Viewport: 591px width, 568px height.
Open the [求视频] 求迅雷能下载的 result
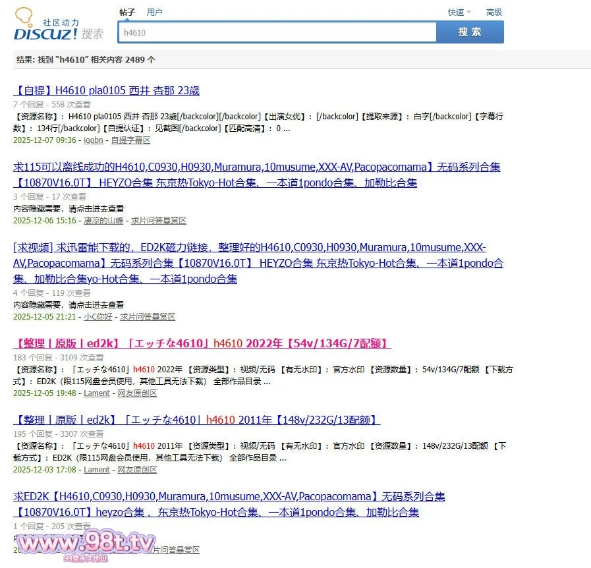pos(250,248)
